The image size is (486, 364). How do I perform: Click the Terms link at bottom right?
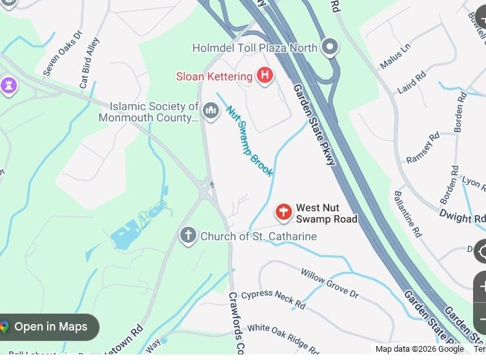tap(480, 349)
